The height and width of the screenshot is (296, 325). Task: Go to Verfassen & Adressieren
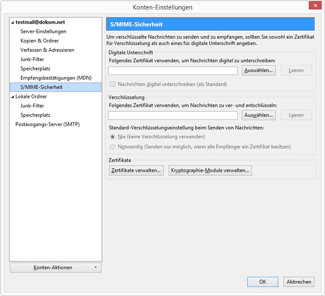[x=47, y=50]
